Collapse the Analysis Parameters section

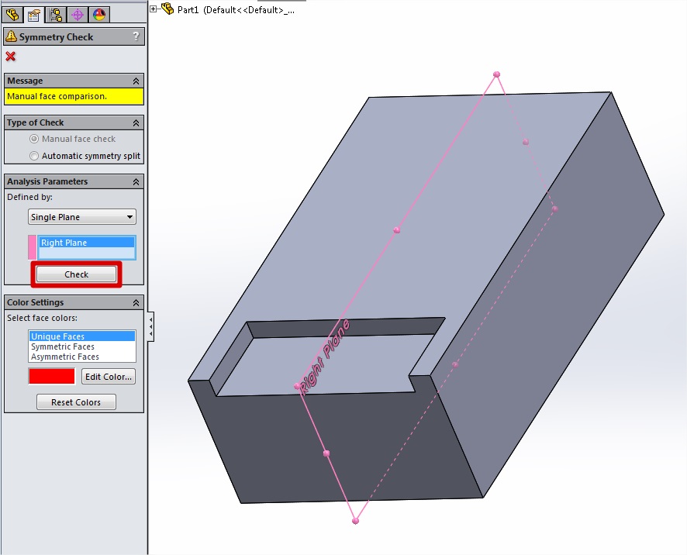pyautogui.click(x=136, y=181)
